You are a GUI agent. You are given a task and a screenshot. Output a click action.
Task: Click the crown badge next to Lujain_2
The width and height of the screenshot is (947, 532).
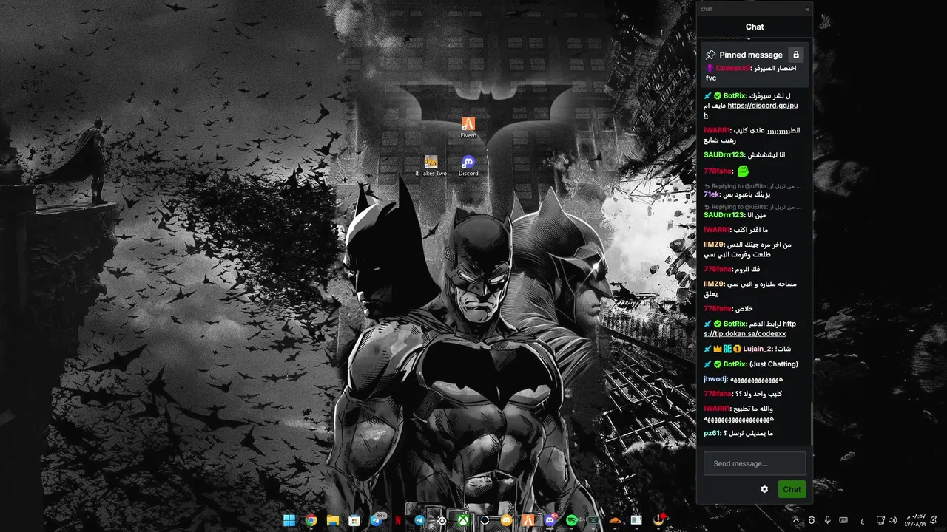(x=718, y=349)
